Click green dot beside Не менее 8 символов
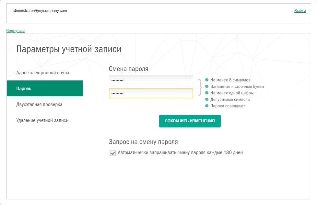This screenshot has height=205, width=317. pos(207,80)
